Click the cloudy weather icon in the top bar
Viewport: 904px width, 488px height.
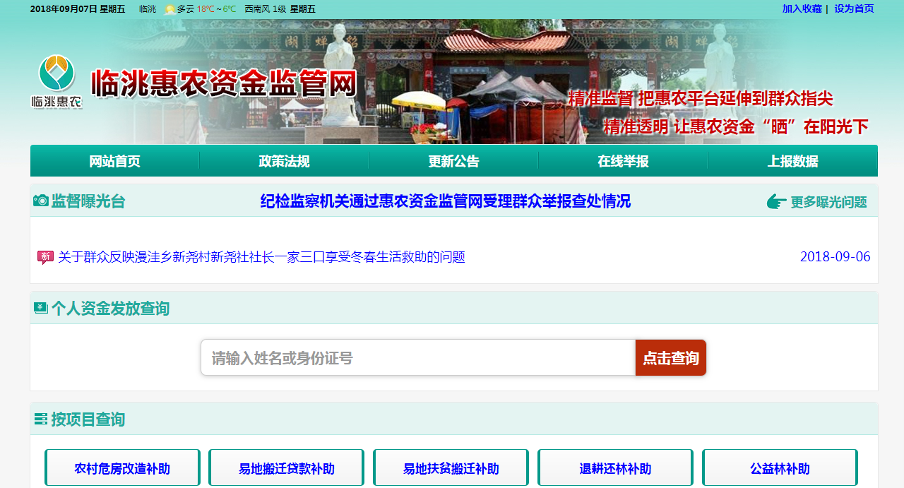point(169,9)
